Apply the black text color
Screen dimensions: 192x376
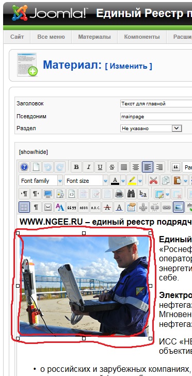115,181
